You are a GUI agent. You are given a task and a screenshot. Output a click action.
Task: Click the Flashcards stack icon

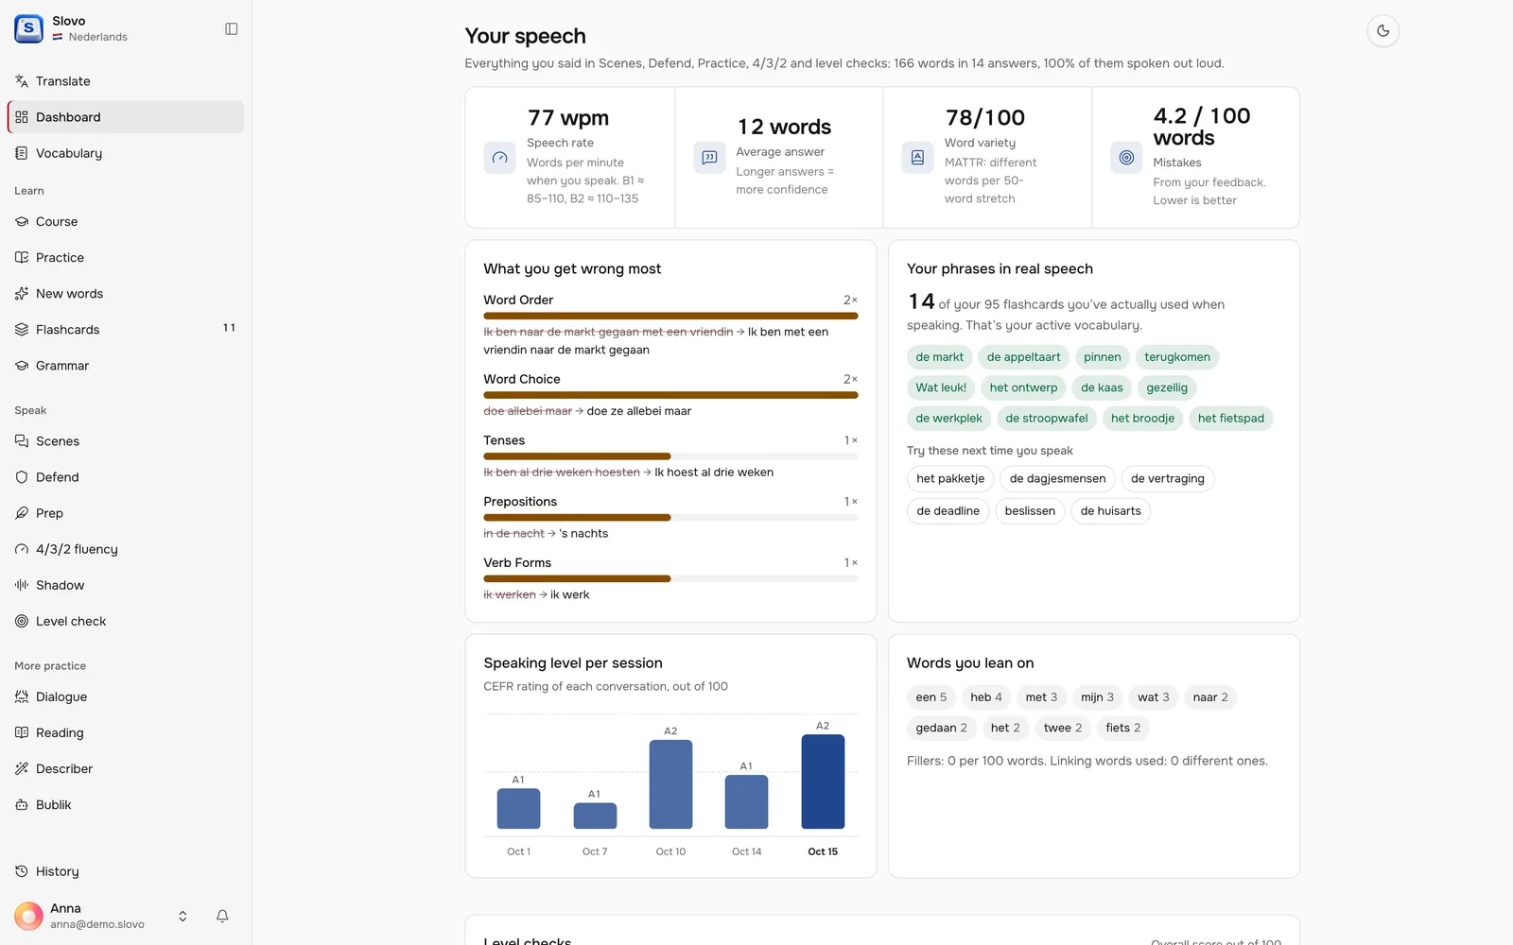click(x=22, y=329)
